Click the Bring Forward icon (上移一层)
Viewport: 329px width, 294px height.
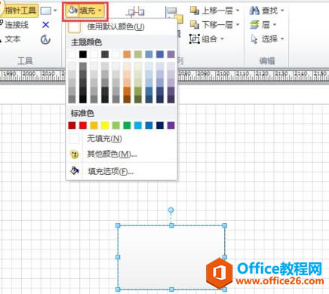[x=195, y=11]
